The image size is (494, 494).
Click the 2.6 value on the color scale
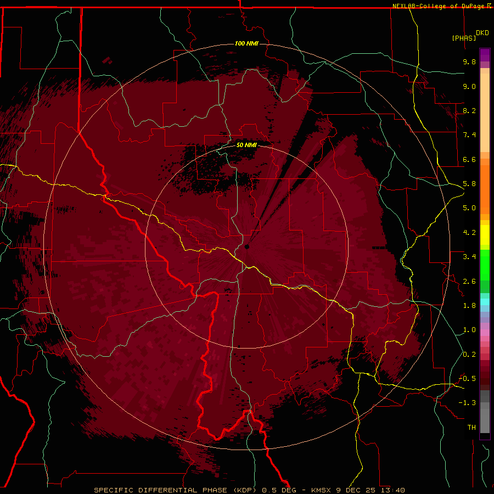point(469,282)
